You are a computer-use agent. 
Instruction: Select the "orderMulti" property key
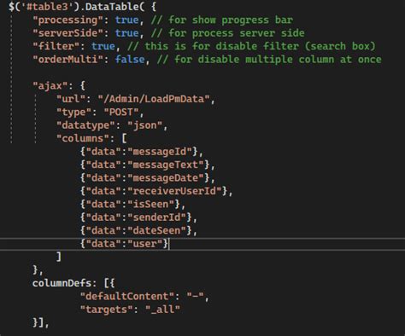pyautogui.click(x=67, y=59)
